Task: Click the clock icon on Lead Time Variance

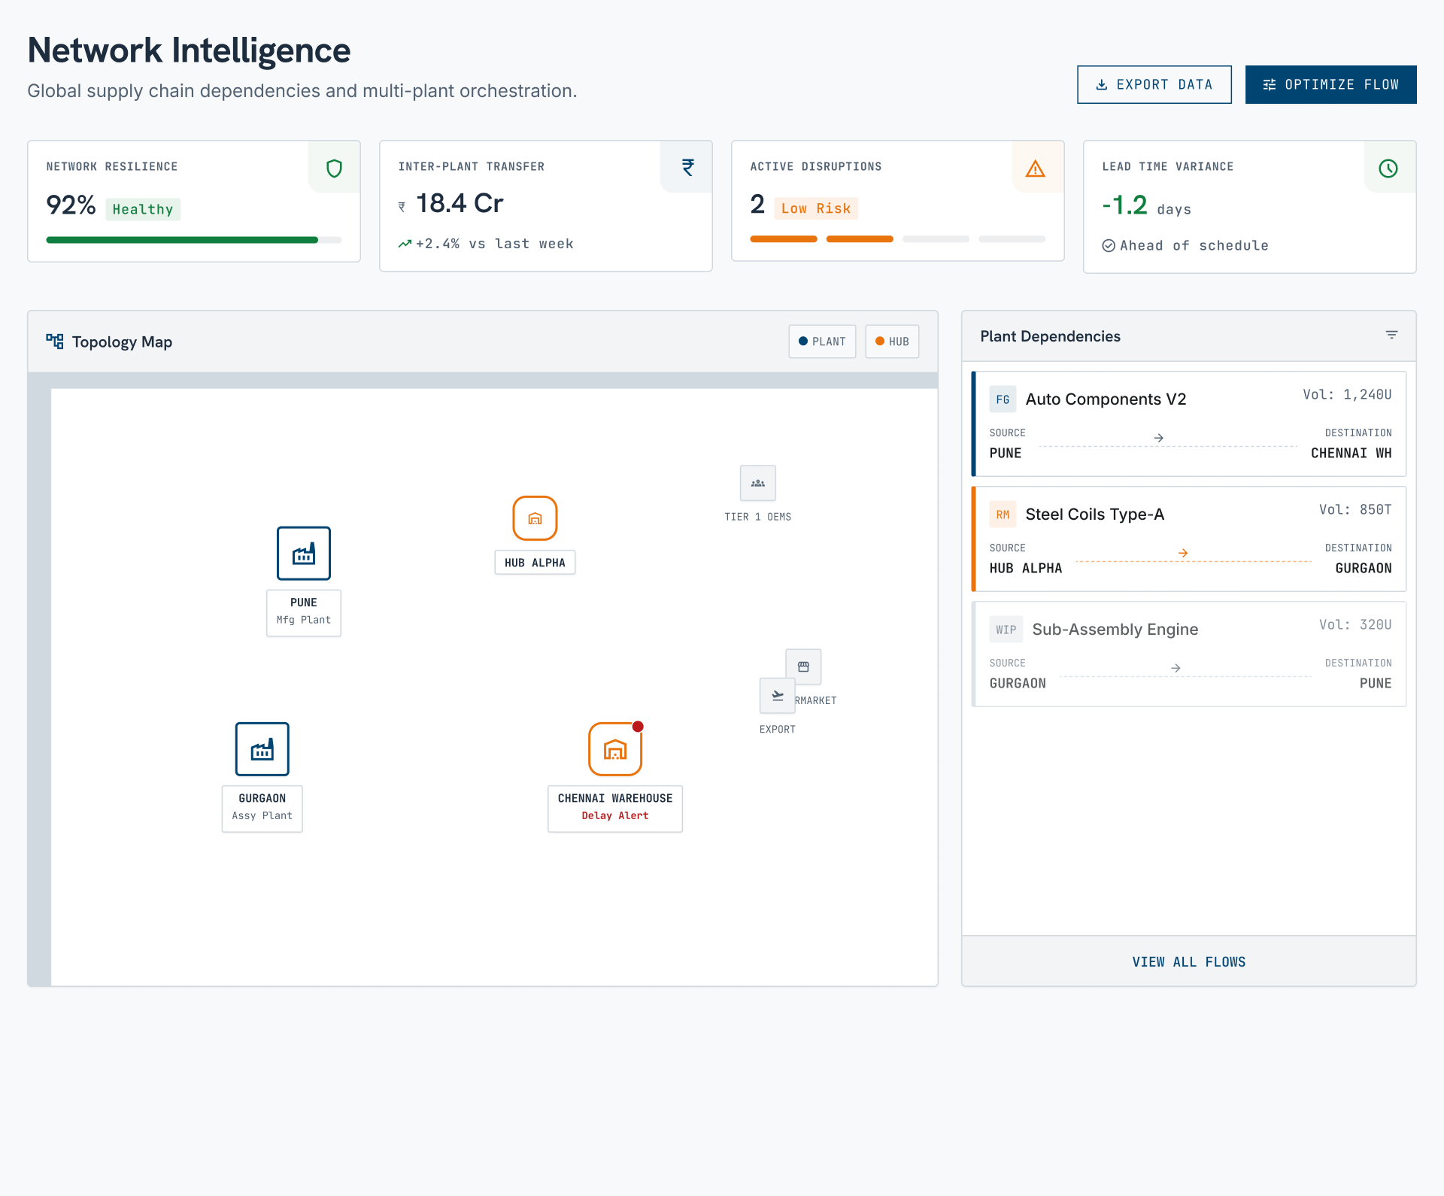Action: pos(1388,168)
